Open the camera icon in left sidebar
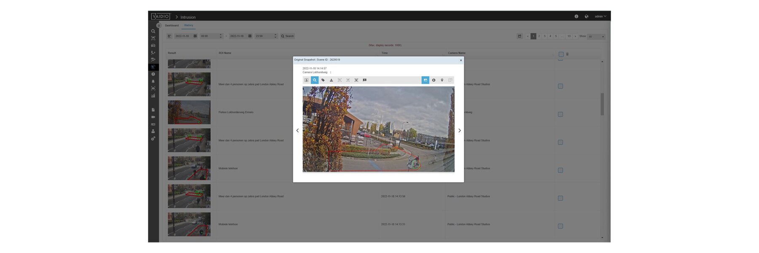 [153, 117]
